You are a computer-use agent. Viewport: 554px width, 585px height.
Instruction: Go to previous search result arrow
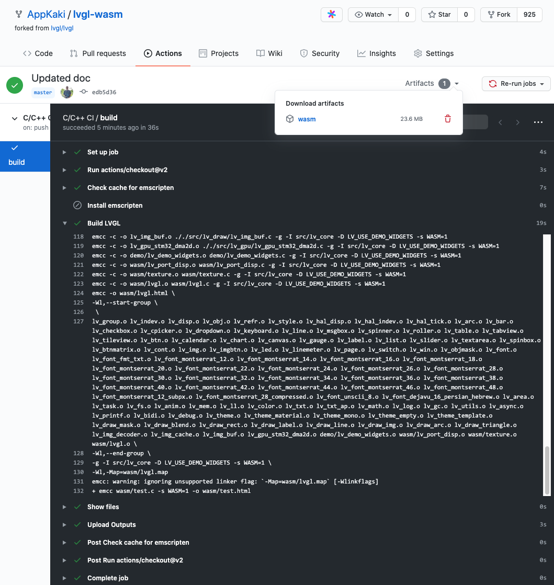500,122
